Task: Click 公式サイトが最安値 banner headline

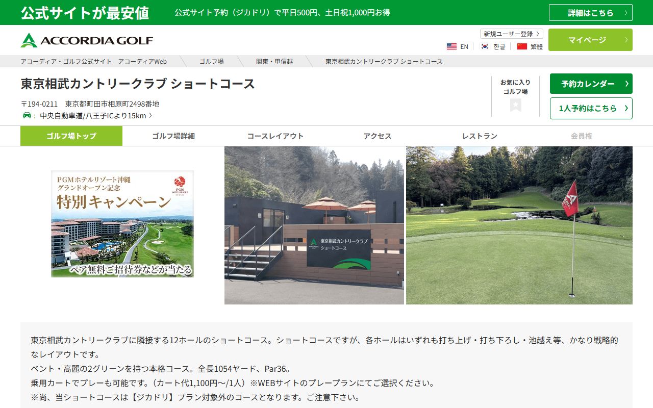Action: (x=85, y=13)
